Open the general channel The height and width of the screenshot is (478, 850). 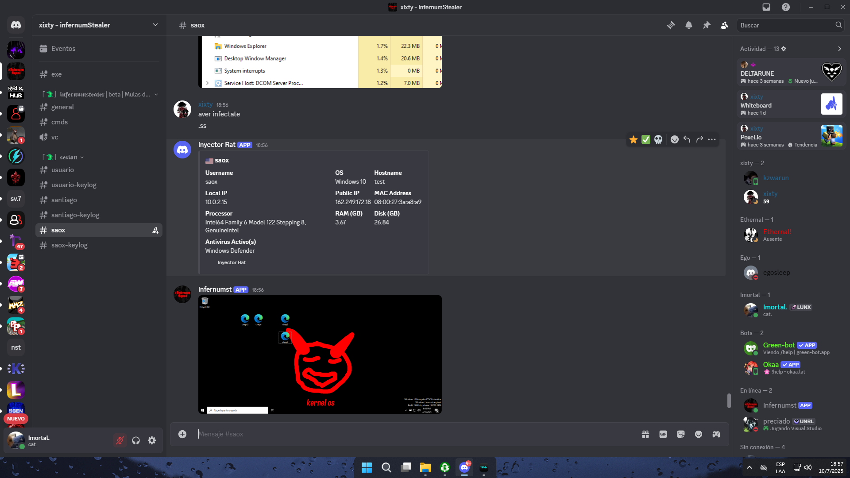point(99,107)
